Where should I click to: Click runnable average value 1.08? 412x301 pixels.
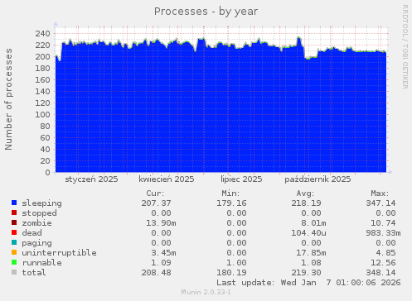click(311, 263)
